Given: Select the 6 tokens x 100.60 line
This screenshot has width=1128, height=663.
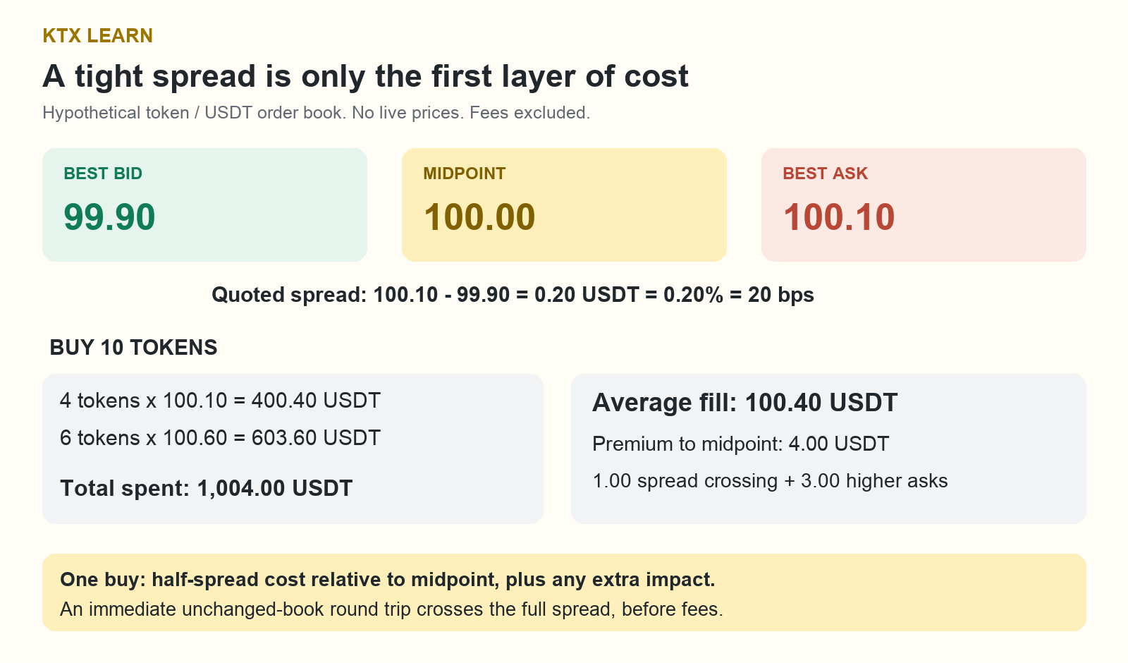Looking at the screenshot, I should 220,438.
